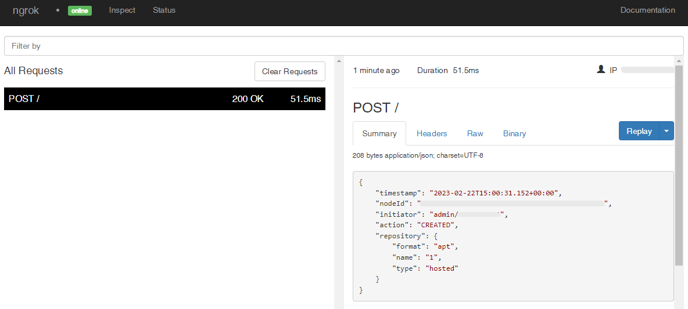Switch to the Binary tab

[x=514, y=133]
